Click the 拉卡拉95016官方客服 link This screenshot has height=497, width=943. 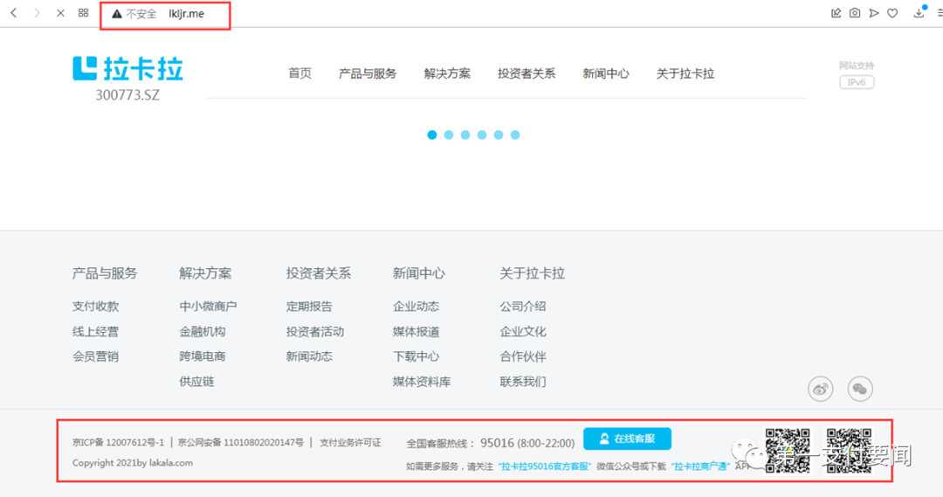point(544,466)
